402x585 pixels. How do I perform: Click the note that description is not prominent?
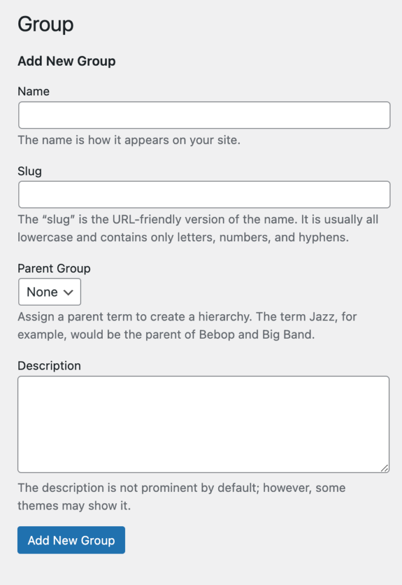point(182,488)
